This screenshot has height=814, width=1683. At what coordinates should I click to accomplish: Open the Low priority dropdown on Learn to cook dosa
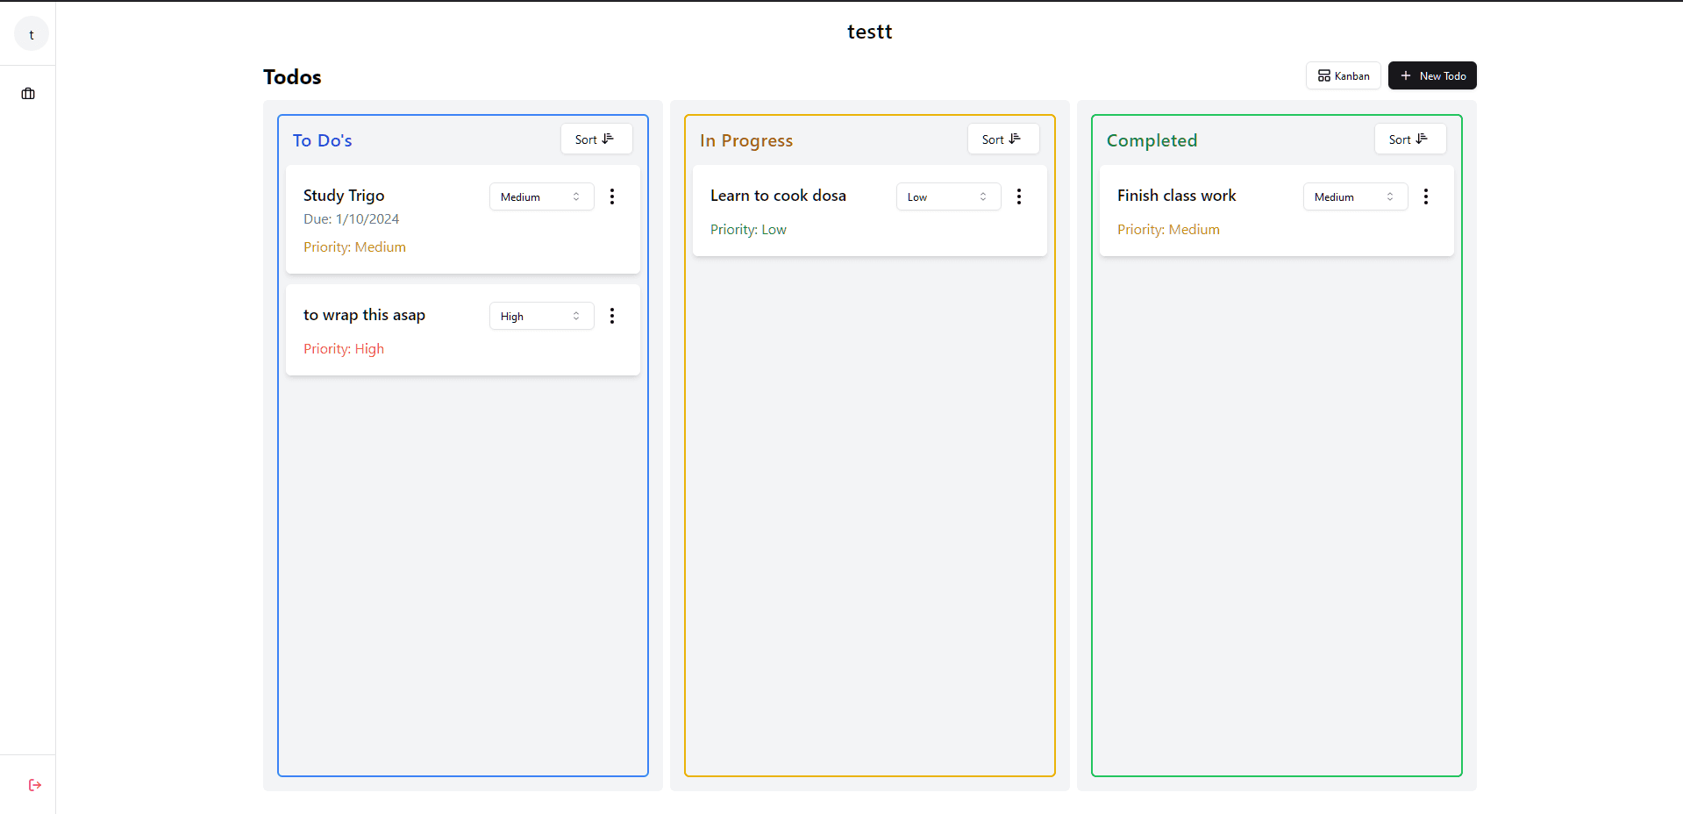click(x=947, y=196)
